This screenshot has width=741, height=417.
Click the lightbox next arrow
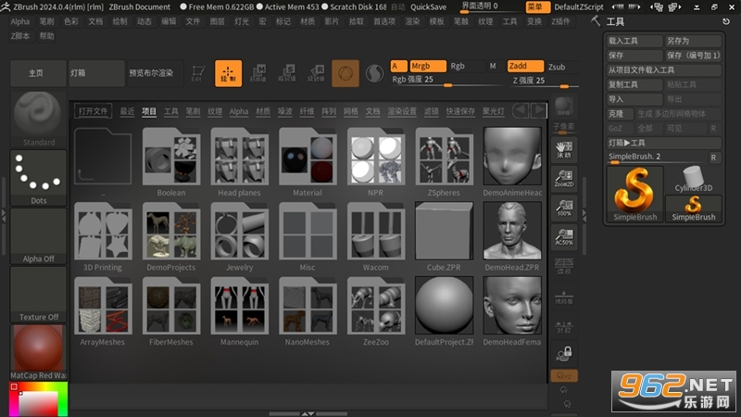[538, 110]
